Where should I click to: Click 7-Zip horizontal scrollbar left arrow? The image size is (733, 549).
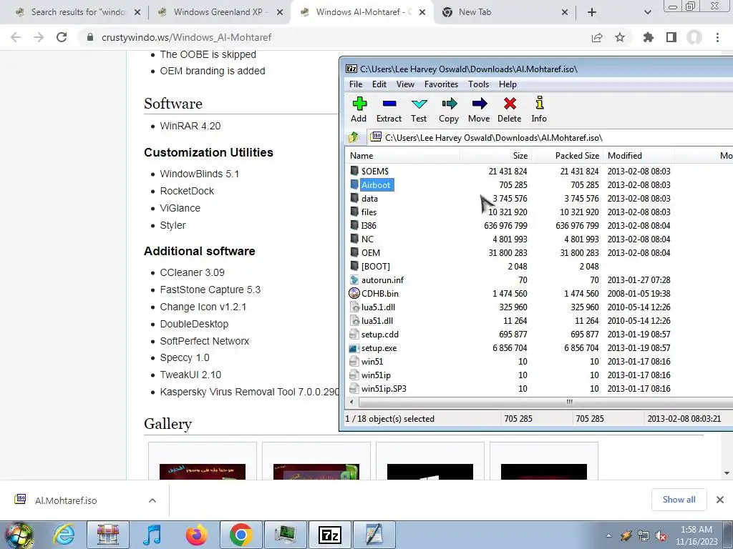point(351,402)
